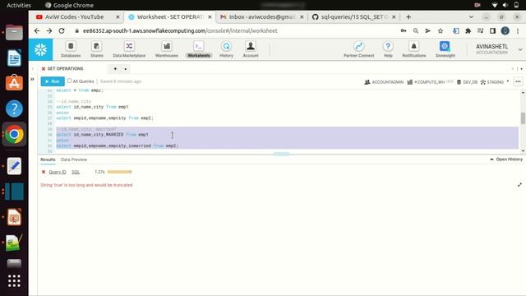Screen dimensions: 526x296
Task: Click the blue extension icon next to star
Action: pyautogui.click(x=456, y=31)
